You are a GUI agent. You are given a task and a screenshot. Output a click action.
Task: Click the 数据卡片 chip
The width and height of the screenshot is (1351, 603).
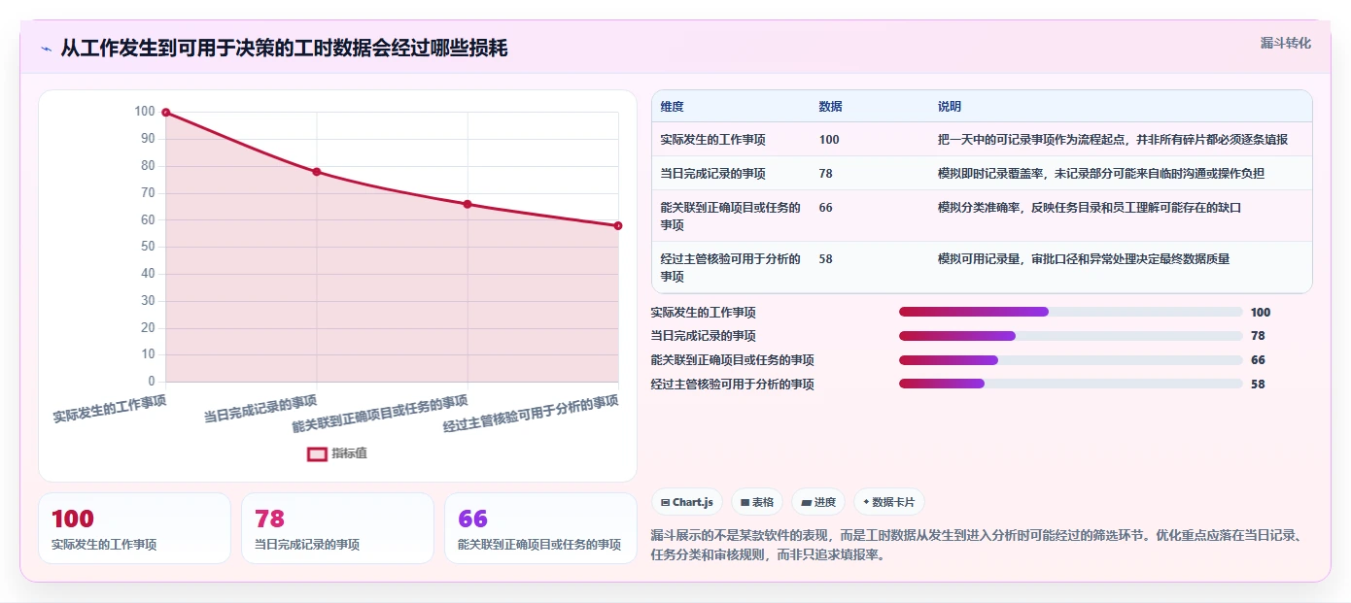[888, 502]
